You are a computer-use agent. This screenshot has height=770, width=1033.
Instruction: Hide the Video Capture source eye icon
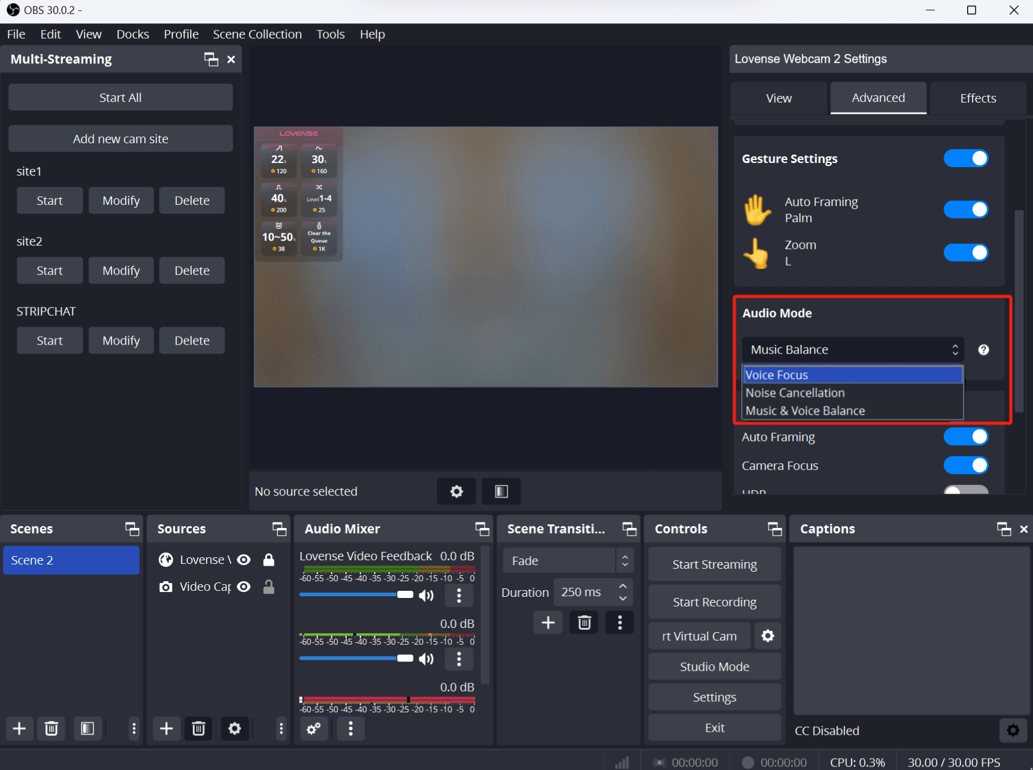coord(244,587)
